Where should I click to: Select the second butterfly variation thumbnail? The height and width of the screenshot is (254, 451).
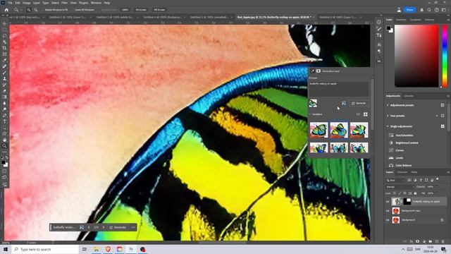click(x=339, y=130)
